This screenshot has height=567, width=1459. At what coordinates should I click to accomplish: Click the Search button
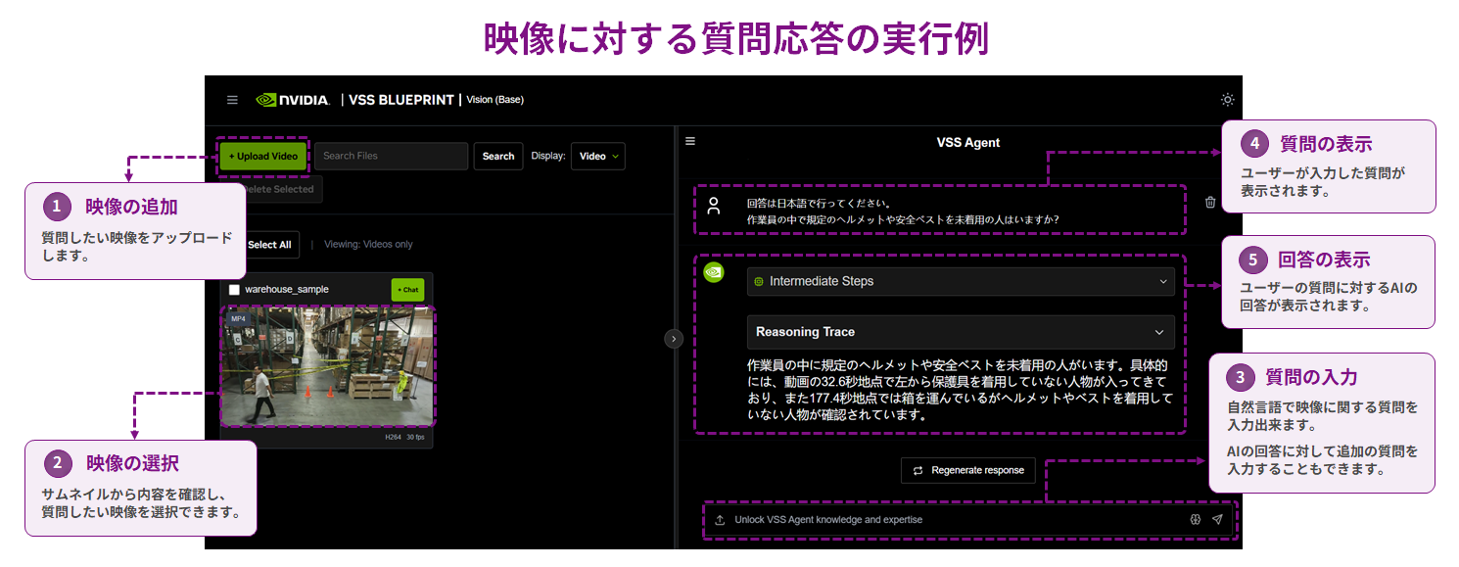click(498, 156)
